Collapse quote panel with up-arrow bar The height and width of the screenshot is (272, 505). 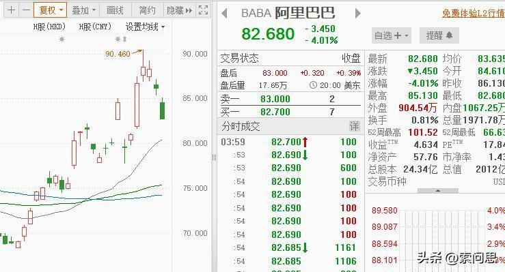pyautogui.click(x=438, y=190)
